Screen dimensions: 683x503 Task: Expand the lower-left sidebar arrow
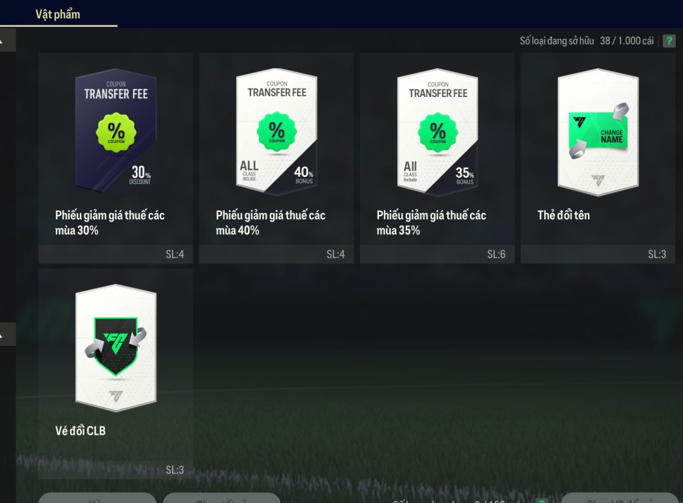7,334
